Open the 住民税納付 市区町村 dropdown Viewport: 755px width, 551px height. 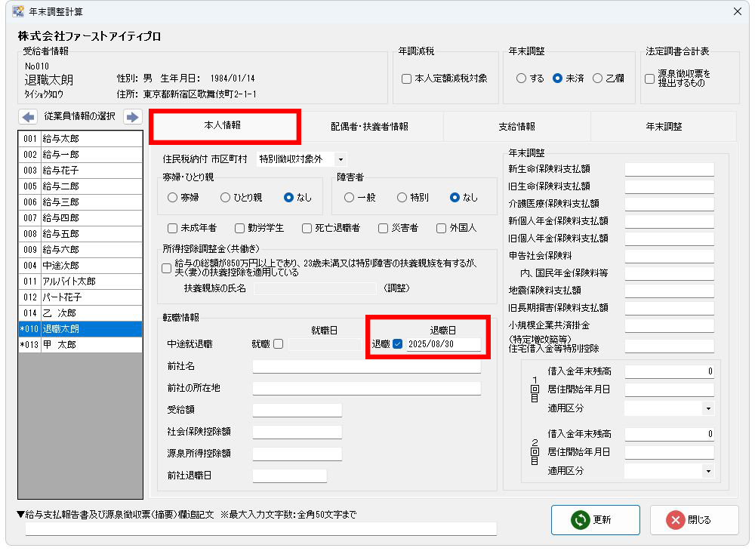point(341,159)
